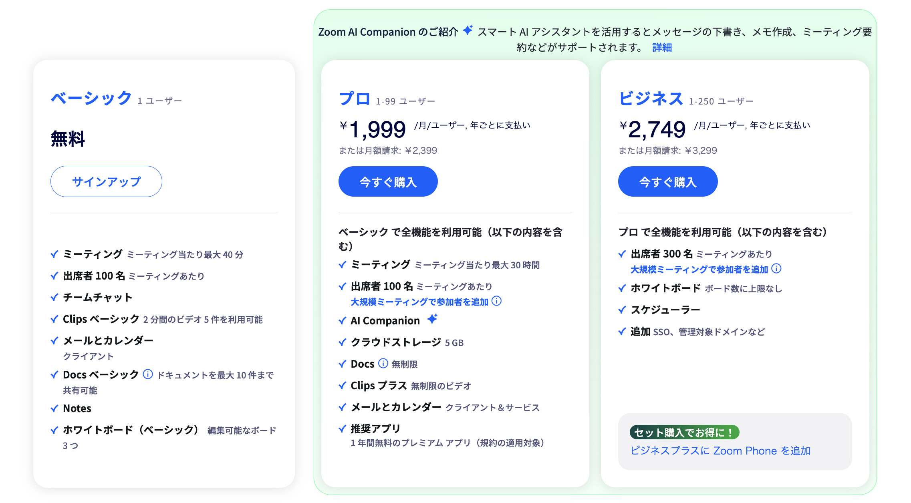Open the 詳細 link in AI Companion banner
This screenshot has width=911, height=503.
click(x=662, y=48)
